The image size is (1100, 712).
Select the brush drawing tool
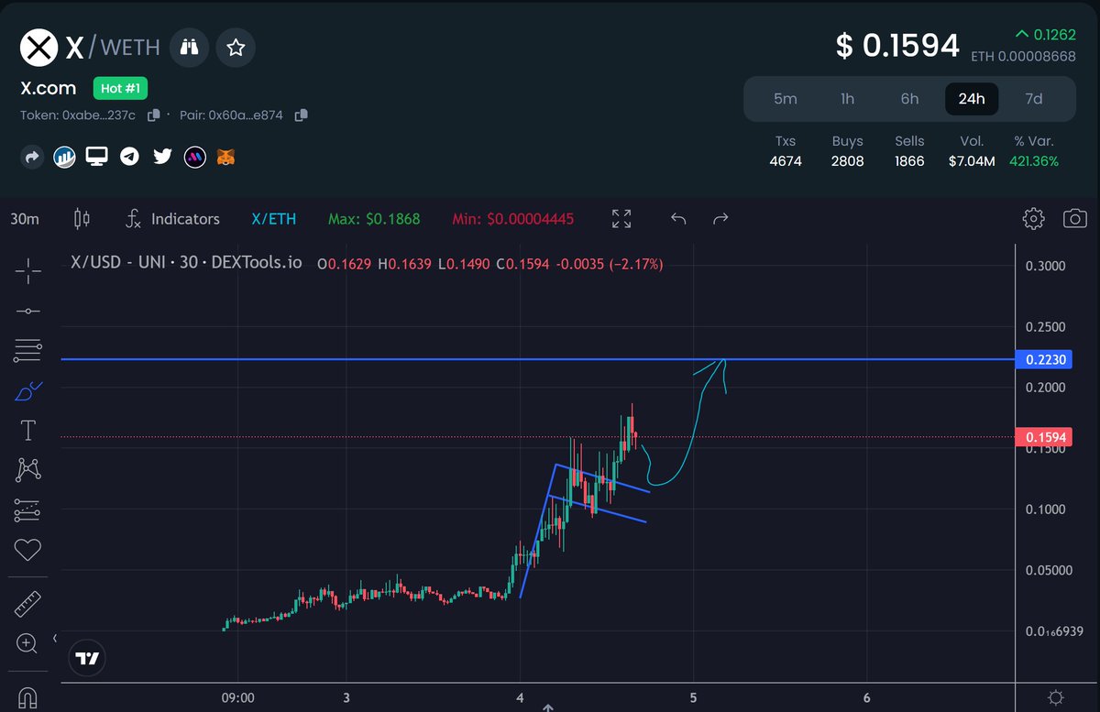point(28,390)
